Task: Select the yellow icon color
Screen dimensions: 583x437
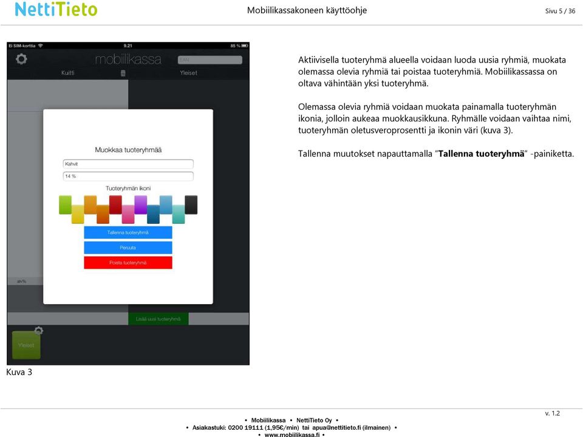Action: [x=78, y=214]
